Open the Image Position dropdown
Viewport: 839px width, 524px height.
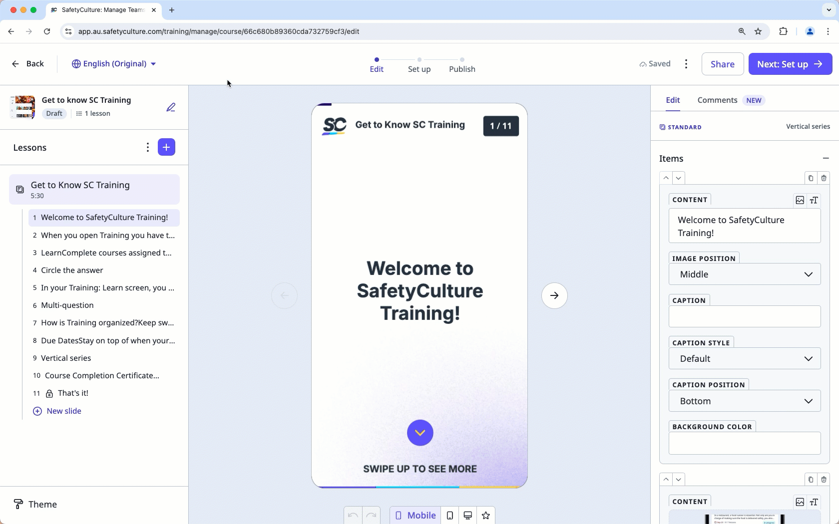(745, 274)
